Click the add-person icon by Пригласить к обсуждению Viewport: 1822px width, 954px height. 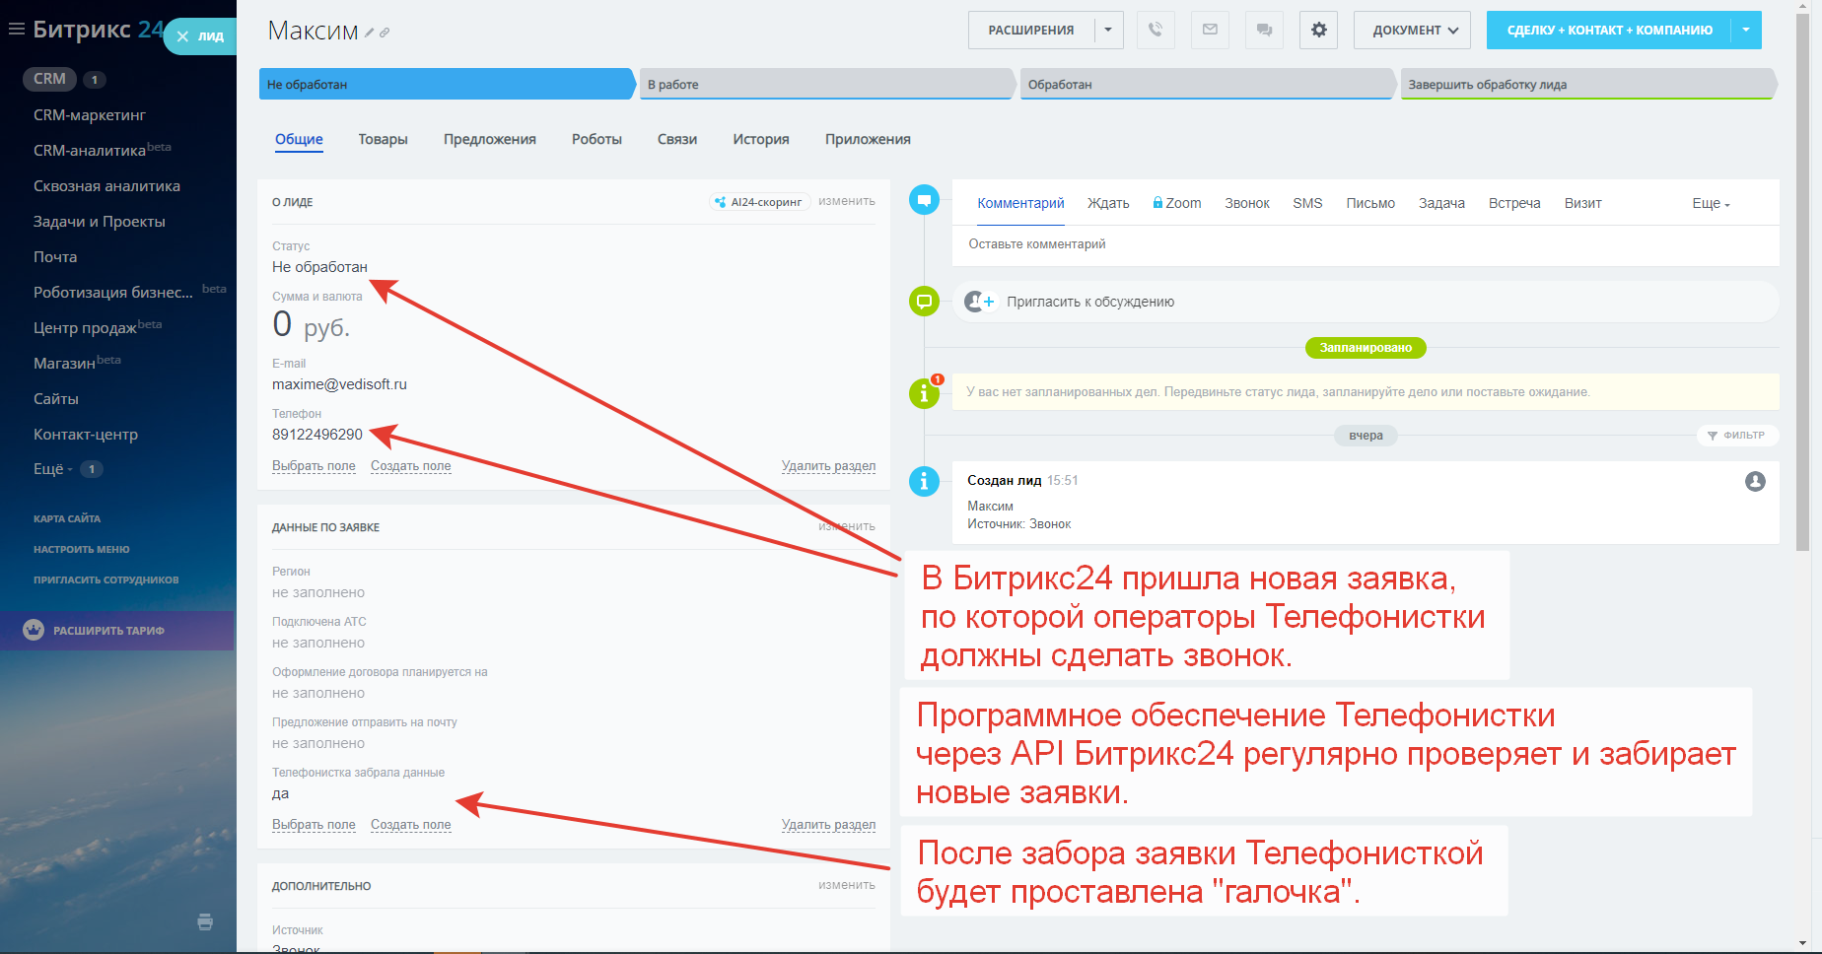tap(979, 302)
